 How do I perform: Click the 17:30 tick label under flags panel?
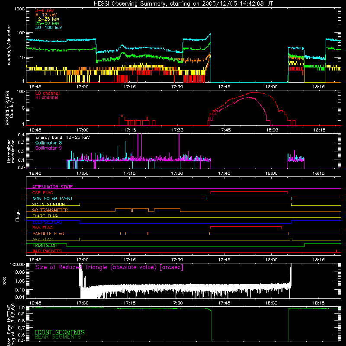[x=177, y=260]
